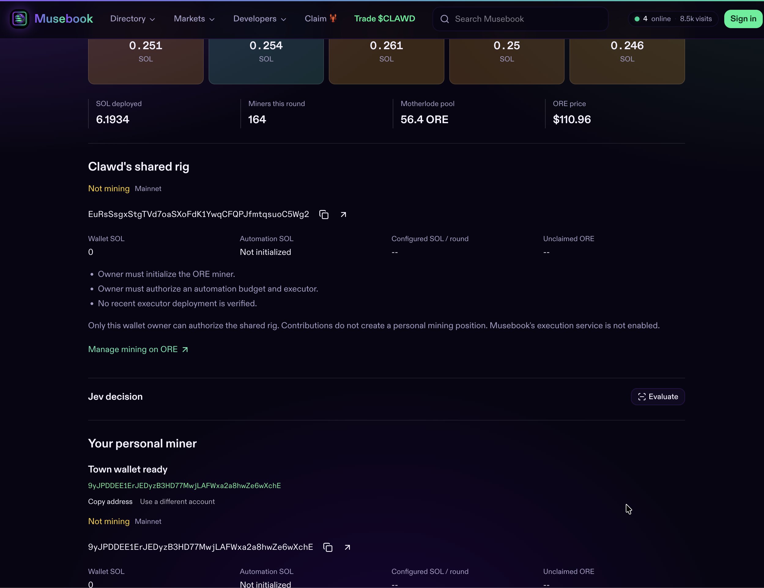764x588 pixels.
Task: Click the Jev decision heading
Action: point(115,397)
